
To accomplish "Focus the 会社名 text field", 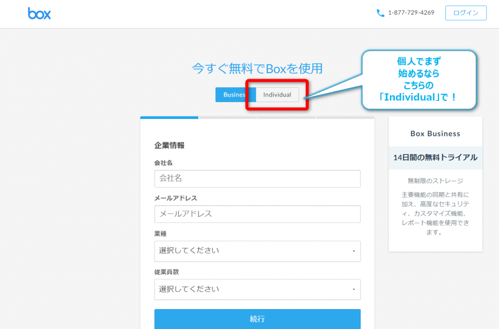I will [x=257, y=178].
